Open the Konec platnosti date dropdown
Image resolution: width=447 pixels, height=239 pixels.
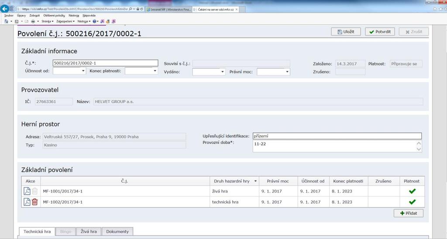pyautogui.click(x=155, y=71)
